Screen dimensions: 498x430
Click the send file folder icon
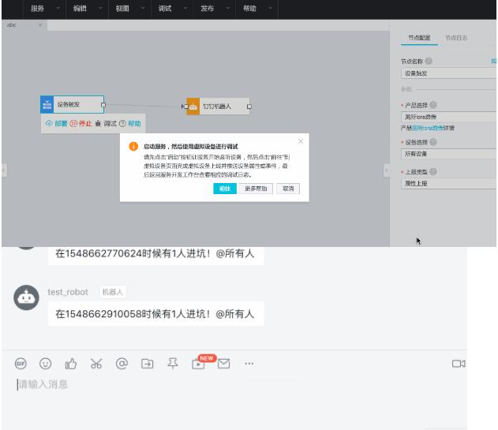[148, 364]
